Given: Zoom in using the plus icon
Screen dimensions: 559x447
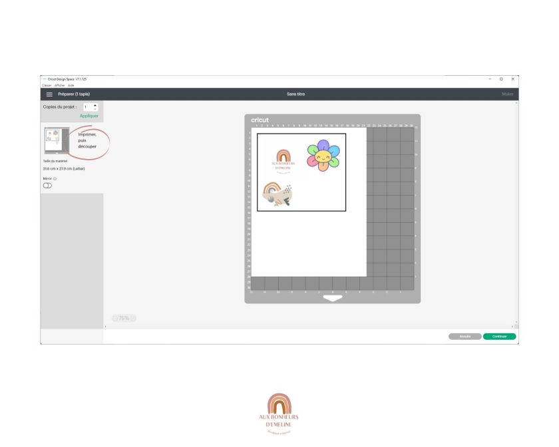Looking at the screenshot, I should pos(134,318).
